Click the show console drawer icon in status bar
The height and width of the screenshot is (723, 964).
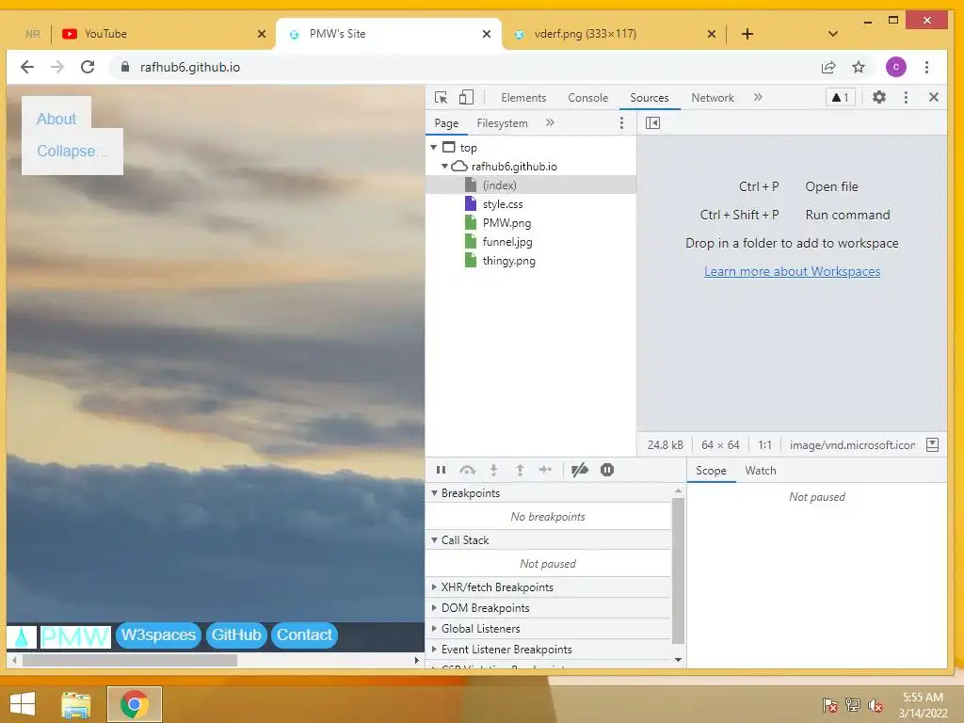coord(932,444)
